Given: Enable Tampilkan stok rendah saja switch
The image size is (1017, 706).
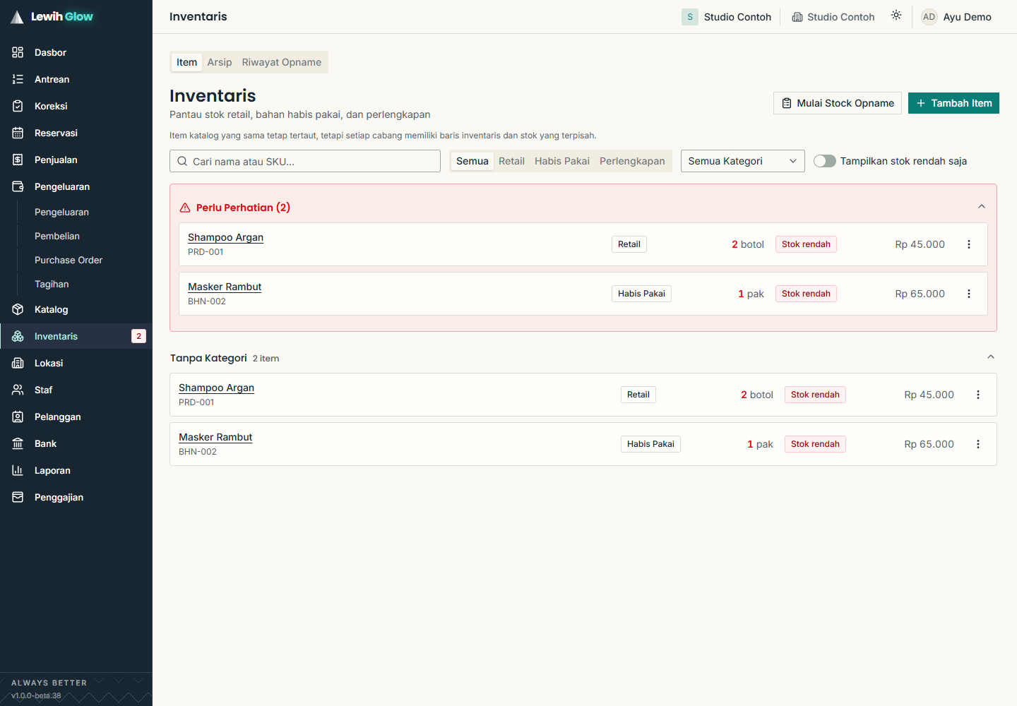Looking at the screenshot, I should pos(825,161).
